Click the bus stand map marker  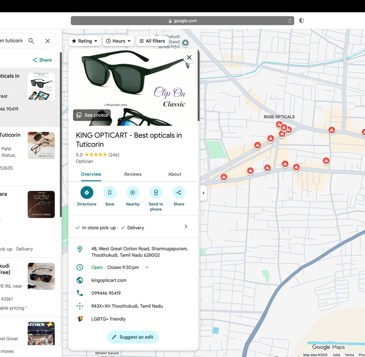(185, 43)
